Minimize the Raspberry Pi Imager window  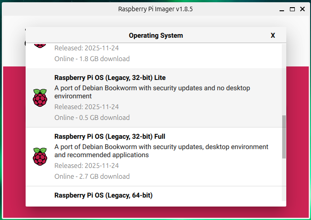click(x=281, y=9)
